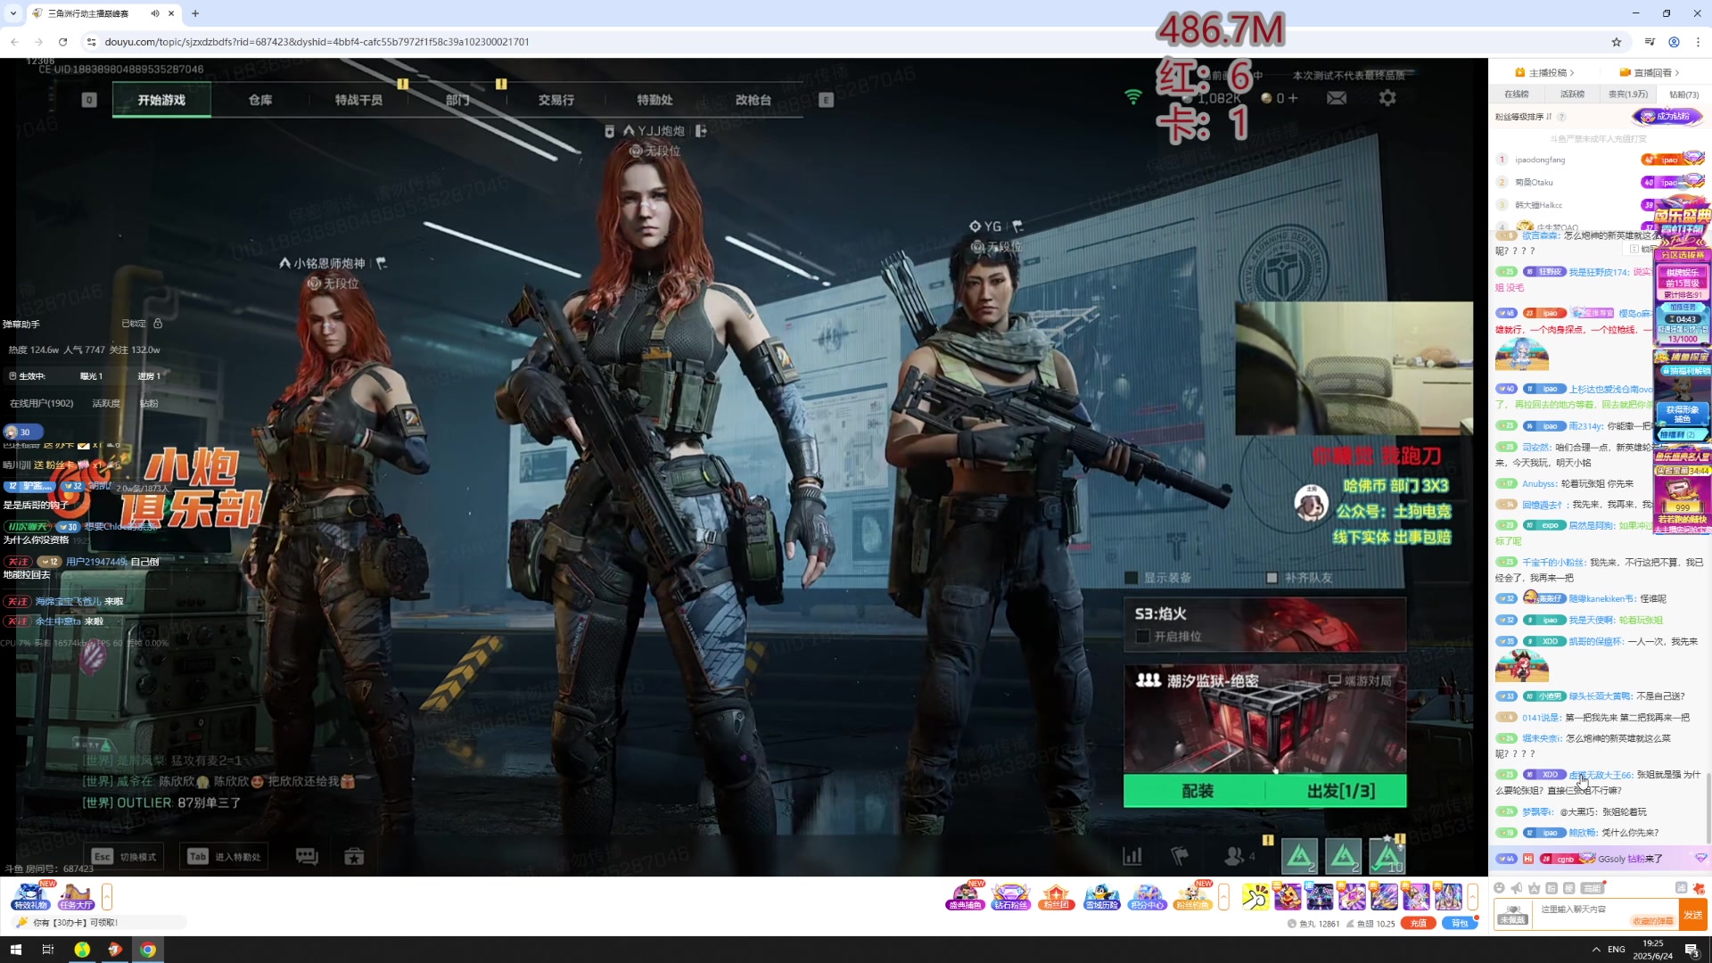Switch to the 贵宾(1.9万) tab
The image size is (1712, 963).
(x=1628, y=95)
